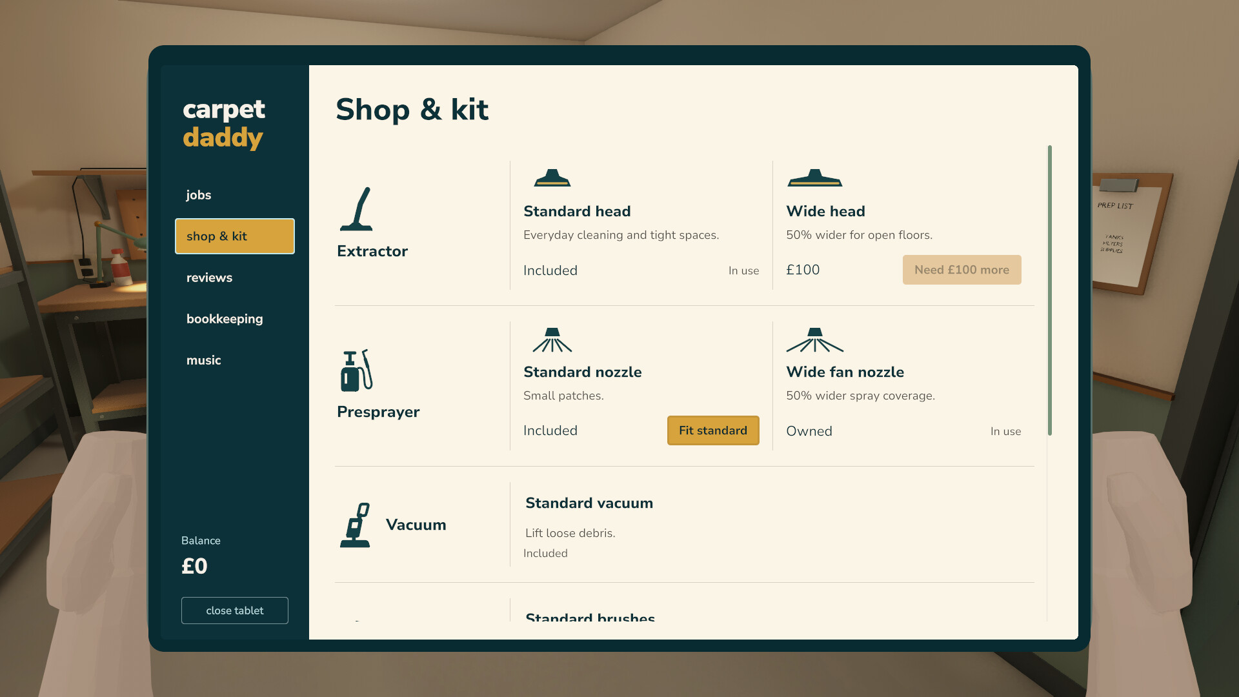Click In use under Standard head
1239x697 pixels.
(x=743, y=270)
